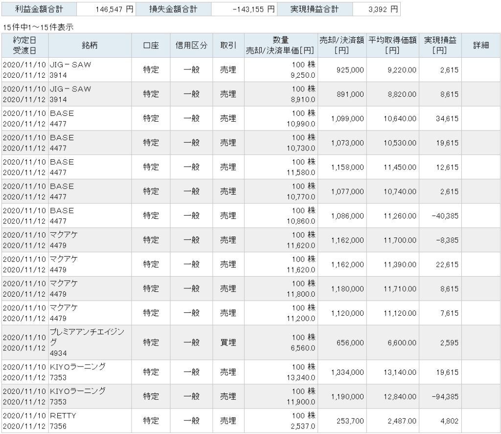Click the 34,615 realized profit cell
The image size is (501, 434).
[x=440, y=118]
